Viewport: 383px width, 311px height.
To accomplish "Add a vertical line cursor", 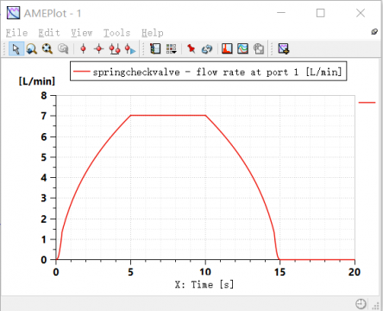I will [x=84, y=48].
